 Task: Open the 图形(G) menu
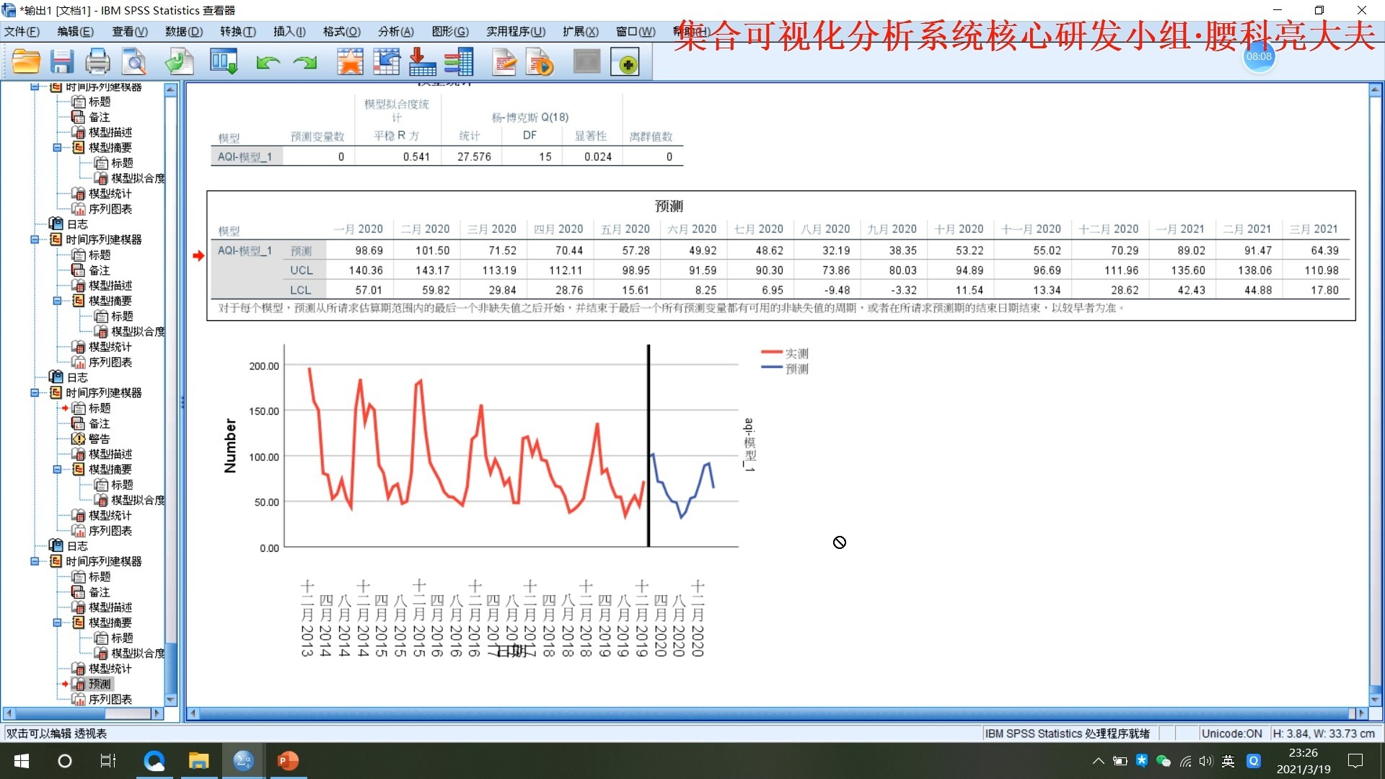click(450, 32)
